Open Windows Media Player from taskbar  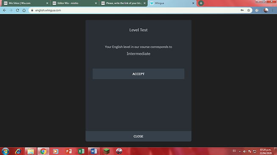56,151
